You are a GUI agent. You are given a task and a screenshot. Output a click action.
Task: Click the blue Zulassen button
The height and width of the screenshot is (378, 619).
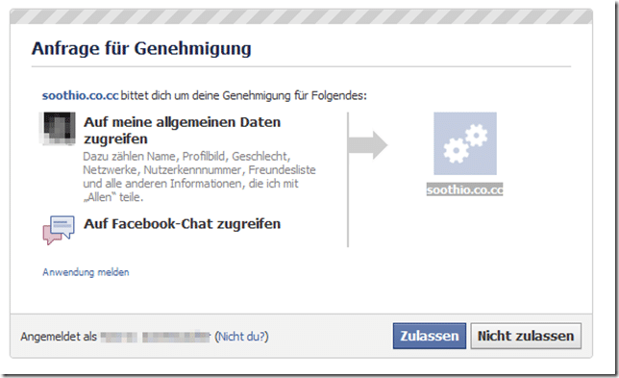pyautogui.click(x=429, y=336)
